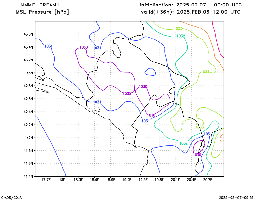
Task: Click the initialisation 2025.02.07 00:00 UTC text
Action: [191, 5]
